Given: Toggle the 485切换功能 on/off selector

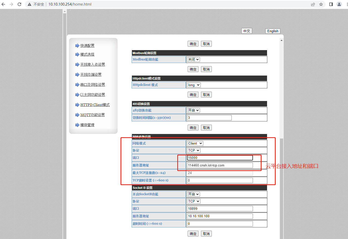Looking at the screenshot, I should (x=193, y=110).
